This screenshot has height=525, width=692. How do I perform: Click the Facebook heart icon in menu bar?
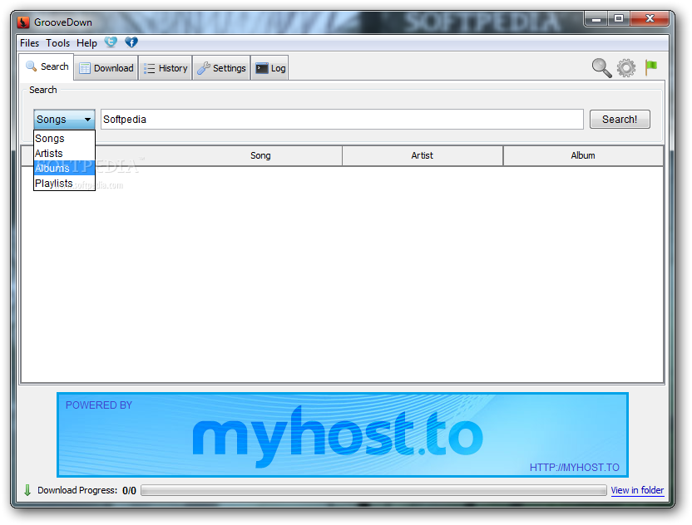click(x=131, y=42)
